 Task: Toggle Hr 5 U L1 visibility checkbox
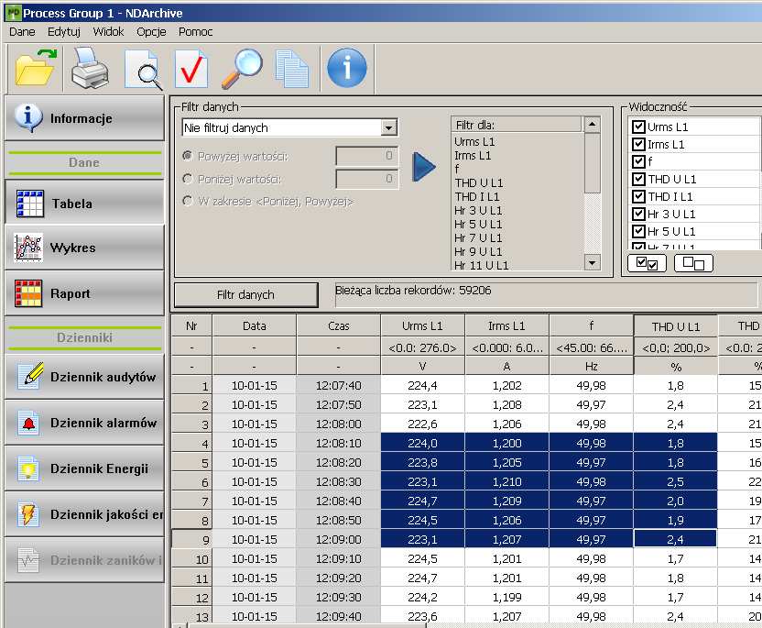[x=638, y=231]
